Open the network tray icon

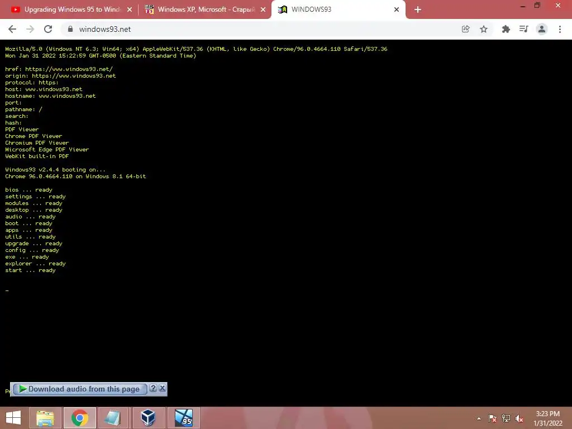pyautogui.click(x=506, y=418)
